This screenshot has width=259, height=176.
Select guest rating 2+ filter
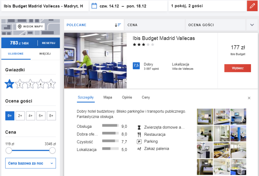coord(20,116)
